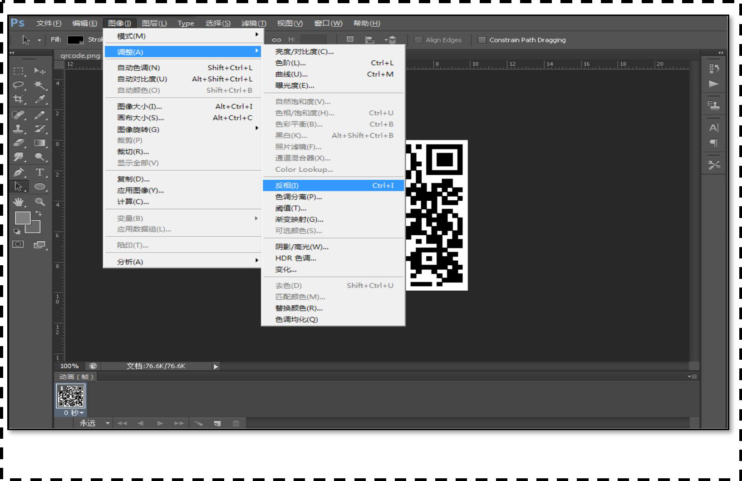The width and height of the screenshot is (742, 481).
Task: Select the Clone Stamp tool
Action: tap(18, 129)
